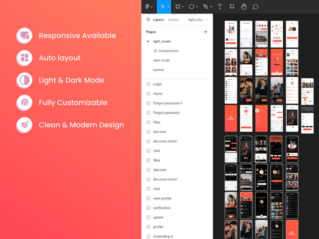Viewport: 319px width, 239px height.
Task: Click Clean & Modern Design feature icon
Action: click(x=25, y=125)
